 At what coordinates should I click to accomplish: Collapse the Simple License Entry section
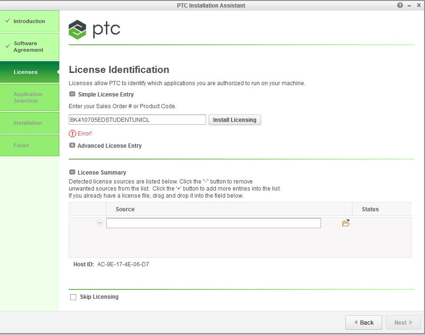(72, 94)
